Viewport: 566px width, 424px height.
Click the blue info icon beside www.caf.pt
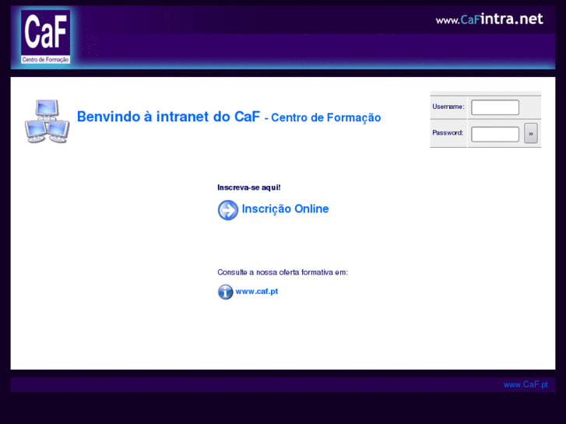click(225, 292)
